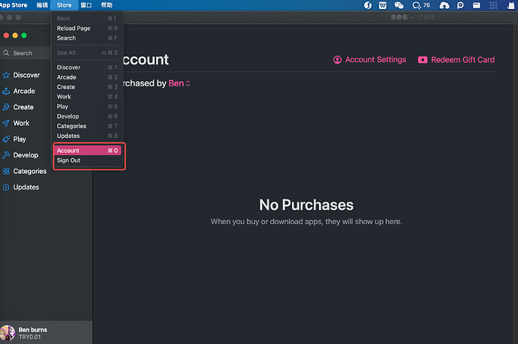Go to Discover in the sidebar

click(26, 75)
